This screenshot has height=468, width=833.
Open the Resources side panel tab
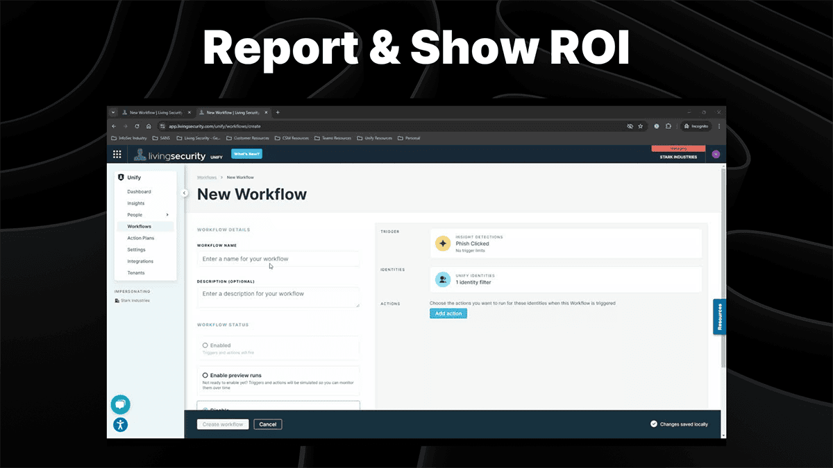[x=720, y=317]
